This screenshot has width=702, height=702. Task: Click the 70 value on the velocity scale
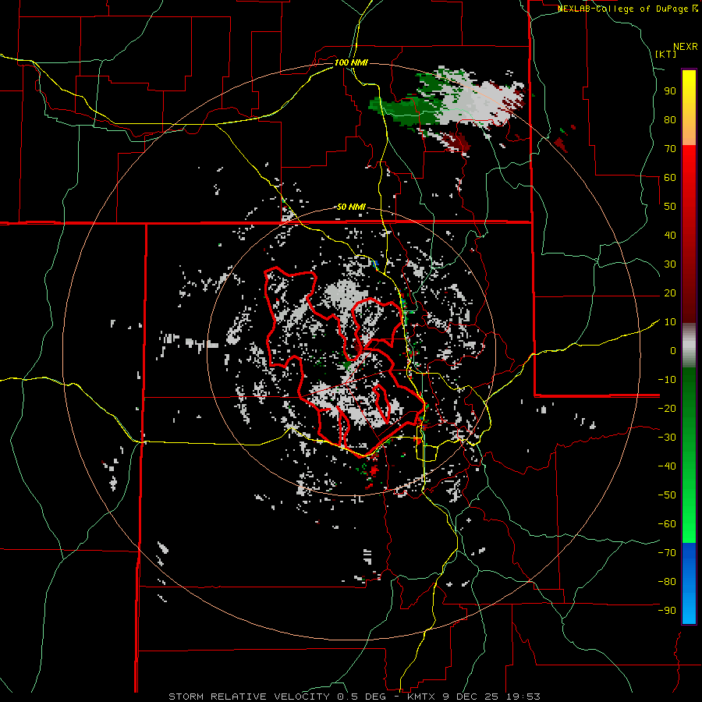670,149
